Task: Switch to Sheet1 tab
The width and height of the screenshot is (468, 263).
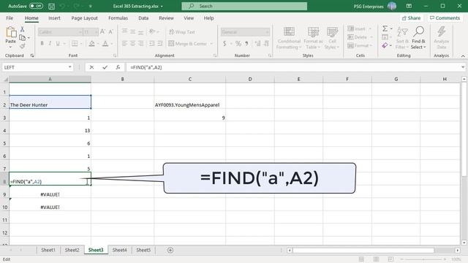Action: click(48, 250)
